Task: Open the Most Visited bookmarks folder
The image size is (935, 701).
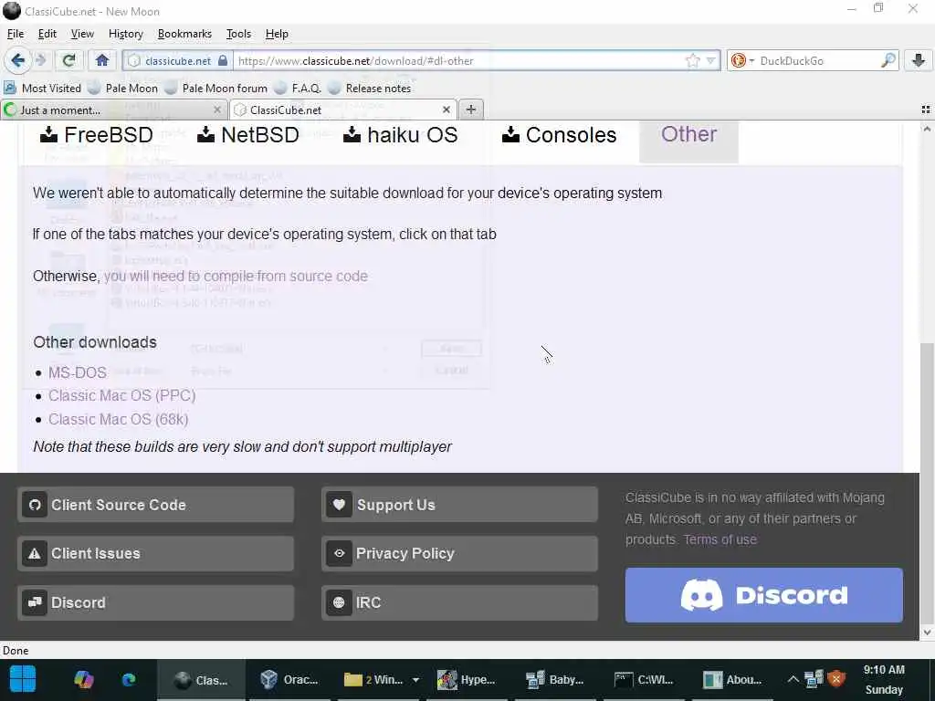Action: pos(42,89)
